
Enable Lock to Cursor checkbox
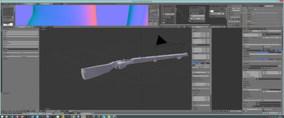[193, 78]
